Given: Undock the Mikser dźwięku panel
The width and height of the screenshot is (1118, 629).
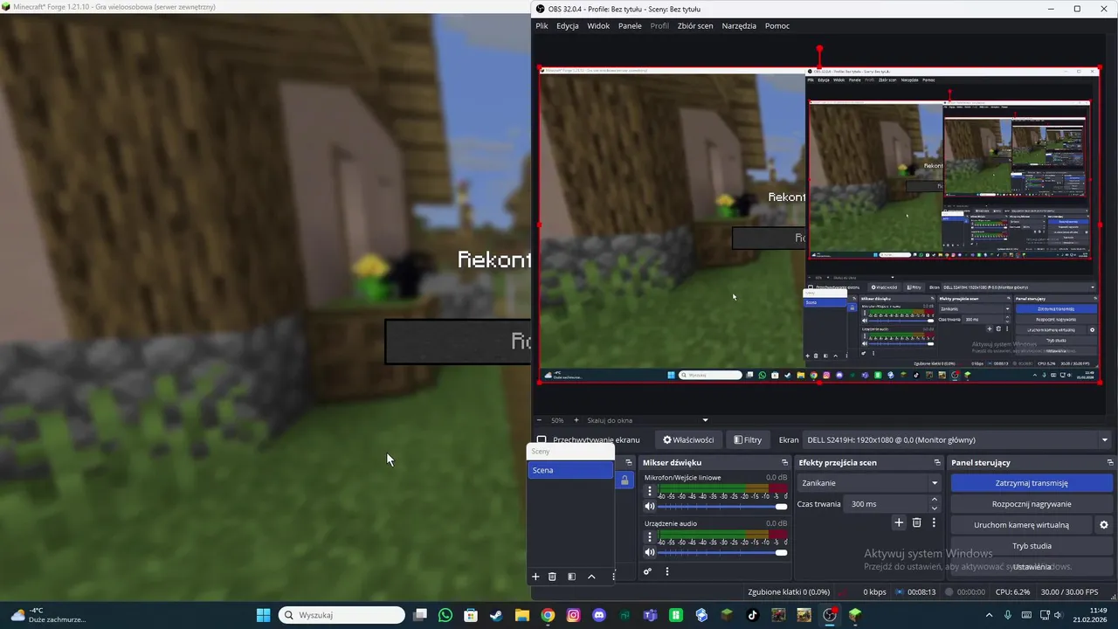Looking at the screenshot, I should (x=784, y=462).
